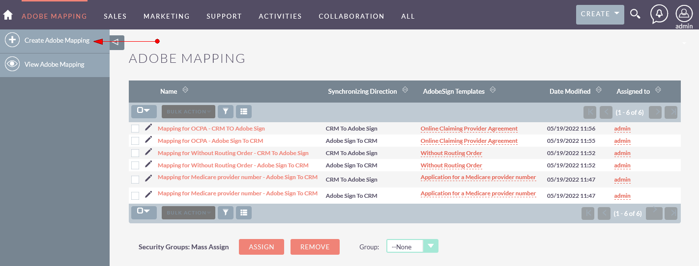Open the Group --None dropdown
This screenshot has height=266, width=699.
(x=412, y=246)
